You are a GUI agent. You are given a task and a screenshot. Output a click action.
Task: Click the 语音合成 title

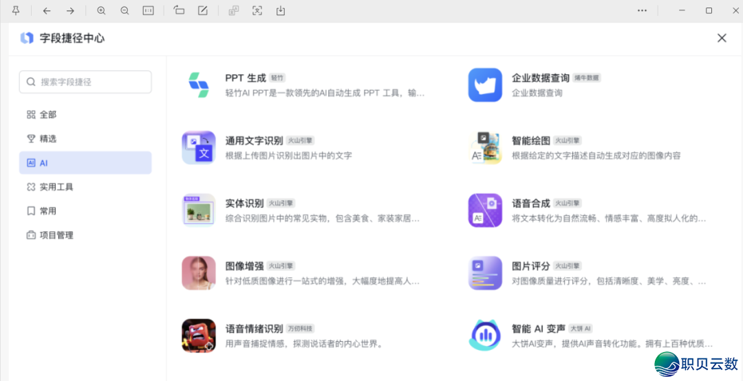point(530,204)
